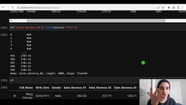Viewport: 186px width, 105px height.
Task: Go back with the browser back arrow
Action: click(x=3, y=8)
